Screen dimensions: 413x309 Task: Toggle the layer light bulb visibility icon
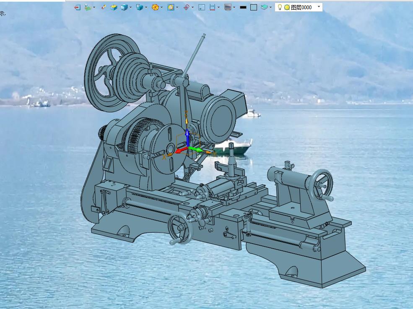point(280,7)
